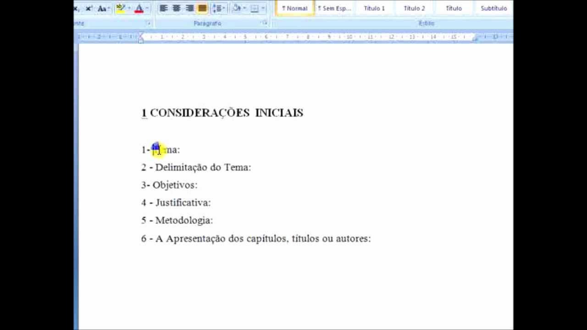Image resolution: width=587 pixels, height=330 pixels.
Task: Open the line spacing options
Action: [218, 8]
